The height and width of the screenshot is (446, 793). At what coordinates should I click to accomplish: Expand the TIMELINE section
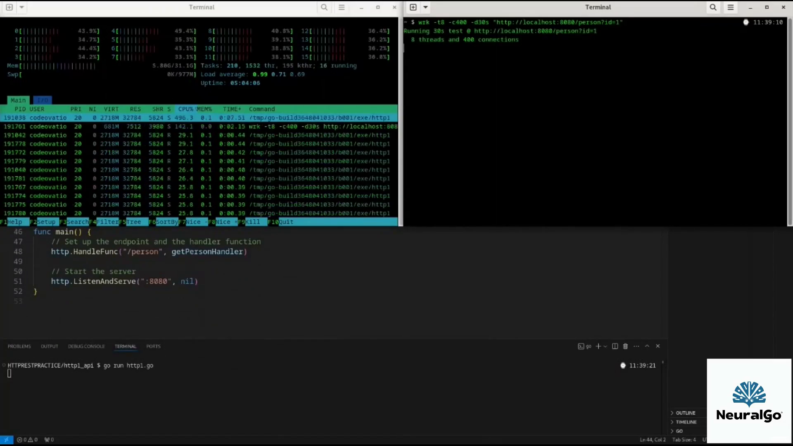[686, 422]
